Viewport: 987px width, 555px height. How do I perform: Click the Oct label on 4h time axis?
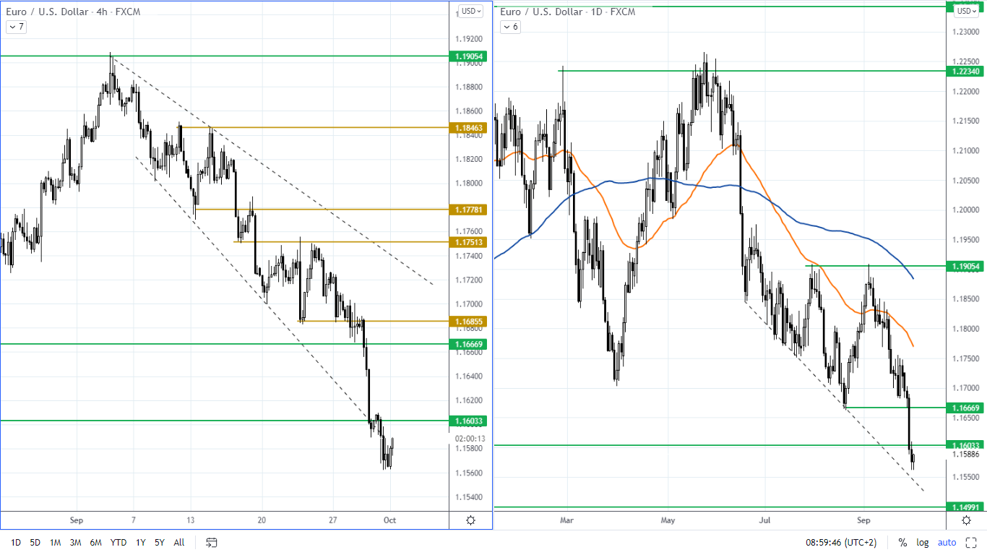pos(390,520)
